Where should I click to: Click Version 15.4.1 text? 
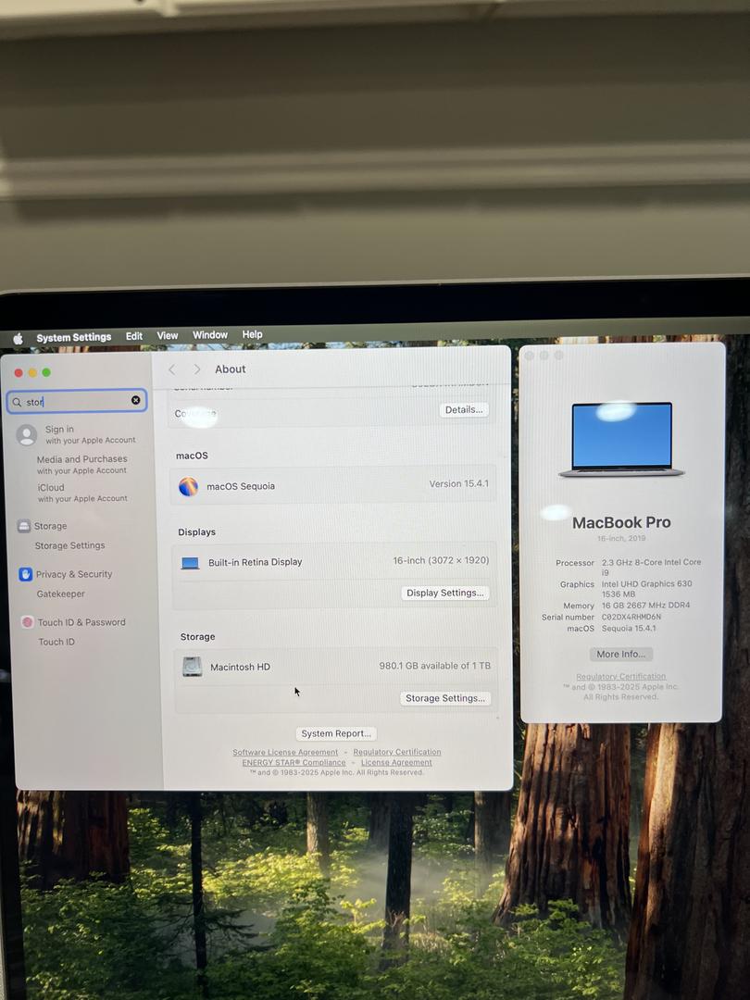pos(458,484)
